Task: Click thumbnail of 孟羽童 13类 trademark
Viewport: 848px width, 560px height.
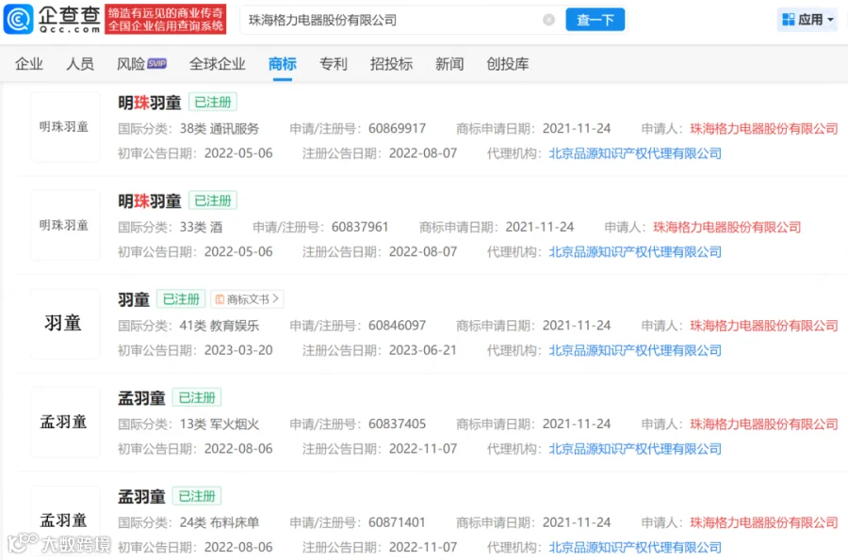Action: (x=65, y=423)
